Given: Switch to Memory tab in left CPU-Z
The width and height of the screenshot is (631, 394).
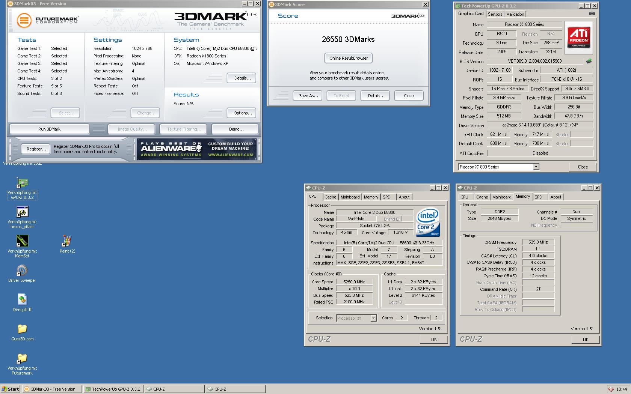Looking at the screenshot, I should click(371, 197).
